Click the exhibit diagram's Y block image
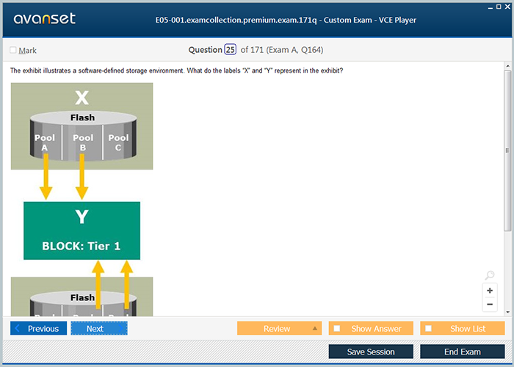Image resolution: width=514 pixels, height=367 pixels. tap(82, 230)
